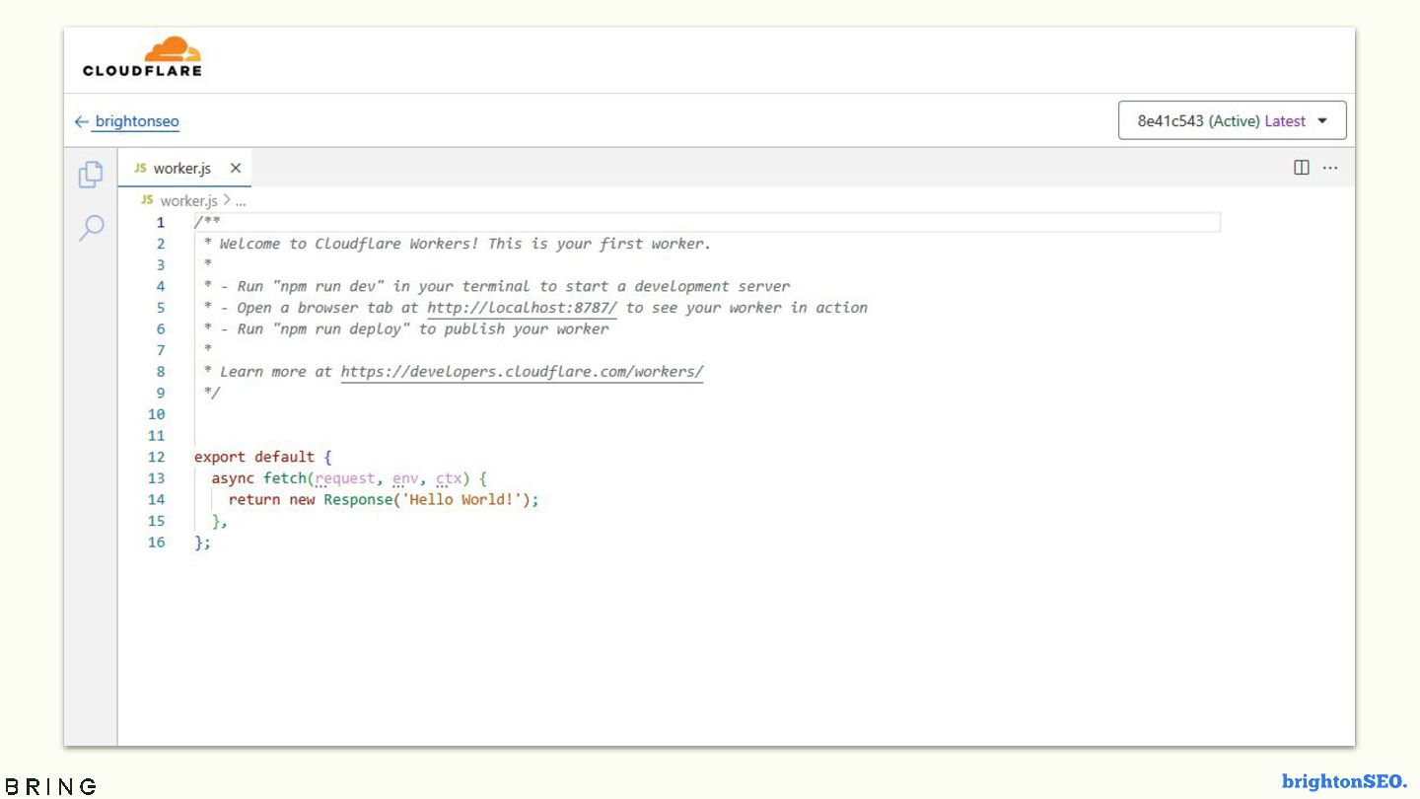This screenshot has width=1420, height=799.
Task: Click the export default keyword line
Action: (x=254, y=457)
